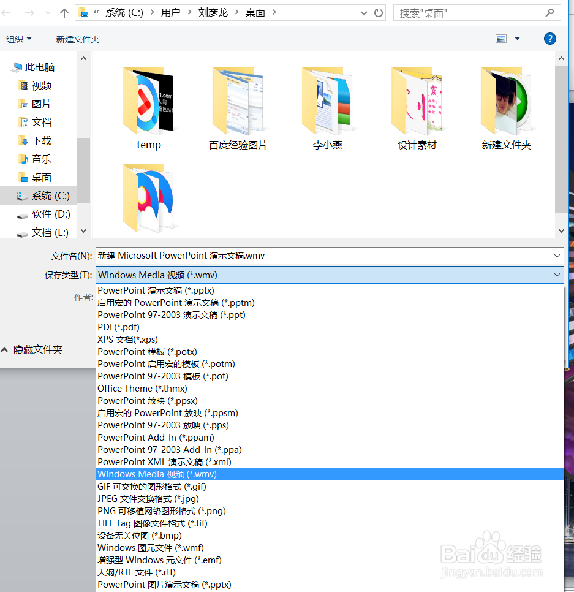Select 系统 (C:) drive in navigation pane
574x592 pixels.
click(39, 195)
